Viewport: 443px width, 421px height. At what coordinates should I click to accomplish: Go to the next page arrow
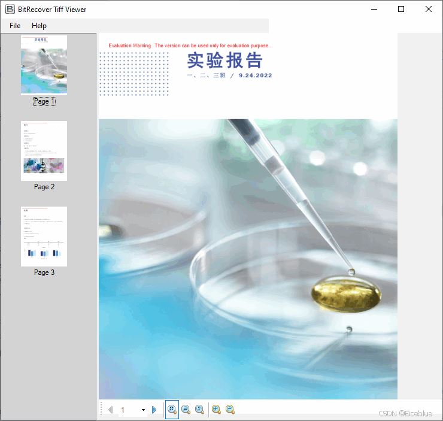click(x=154, y=410)
